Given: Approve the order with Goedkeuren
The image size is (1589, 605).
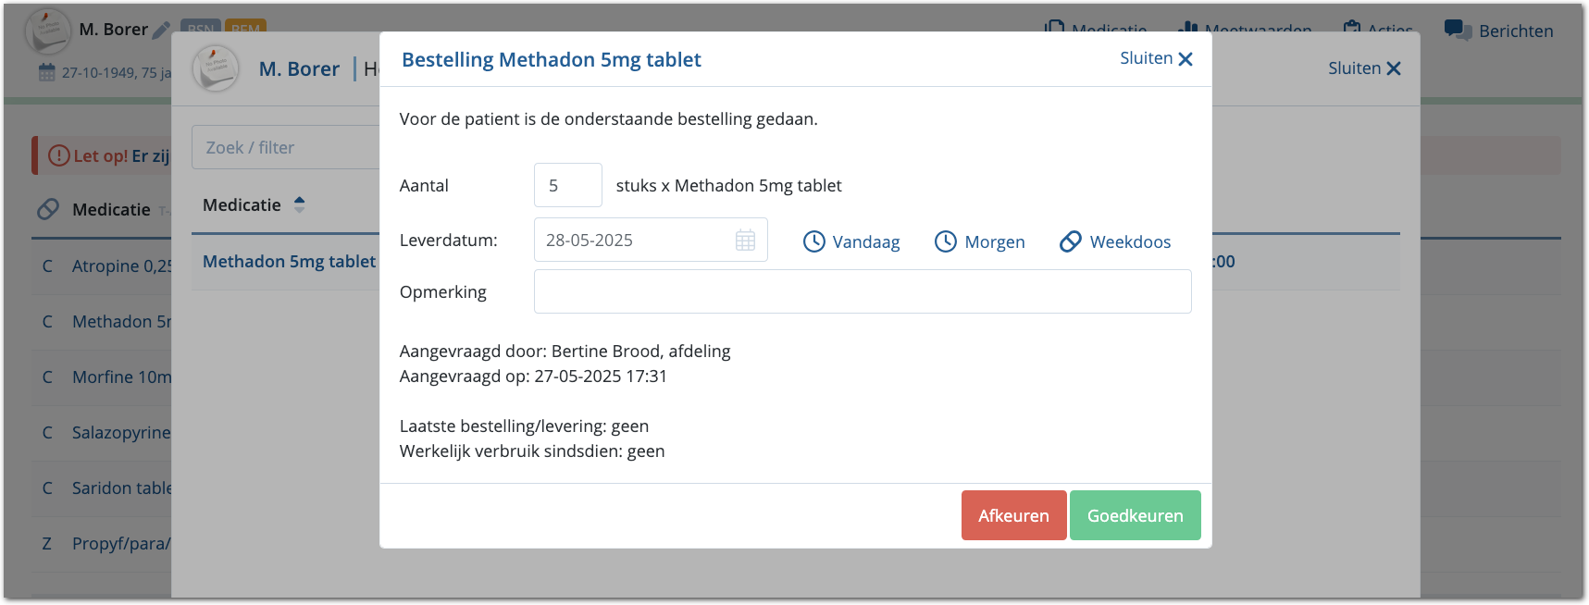Looking at the screenshot, I should (1135, 515).
